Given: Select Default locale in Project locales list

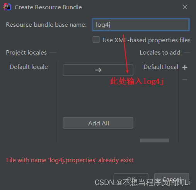Looking at the screenshot, I should pyautogui.click(x=29, y=67).
